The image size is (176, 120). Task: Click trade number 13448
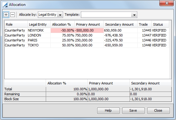[x=144, y=45]
